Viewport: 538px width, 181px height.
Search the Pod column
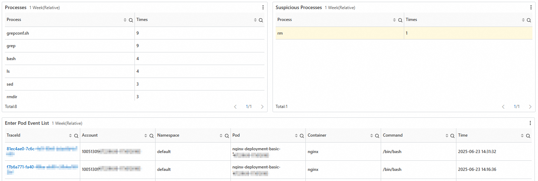click(302, 136)
